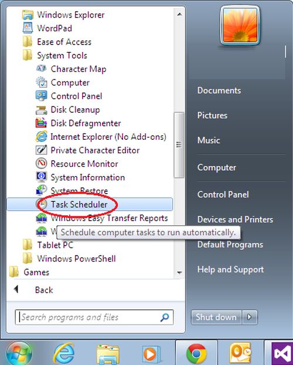
Task: Click the Control Panel icon in System Tools
Action: pyautogui.click(x=41, y=96)
